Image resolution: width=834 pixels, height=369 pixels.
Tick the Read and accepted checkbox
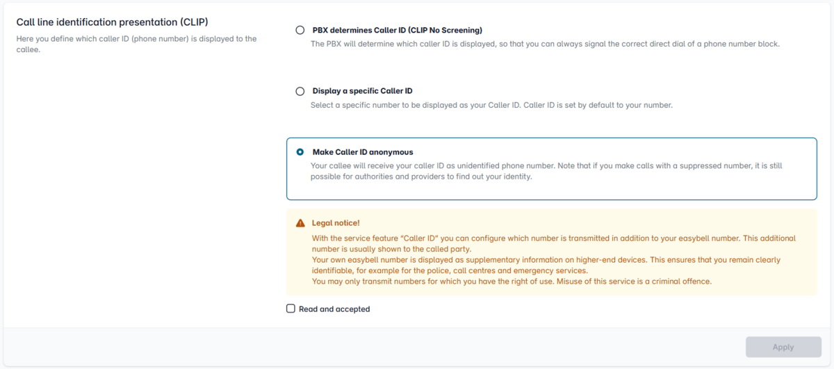click(x=291, y=309)
